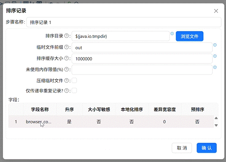Click the 取消 button
The width and height of the screenshot is (226, 162).
(182, 148)
